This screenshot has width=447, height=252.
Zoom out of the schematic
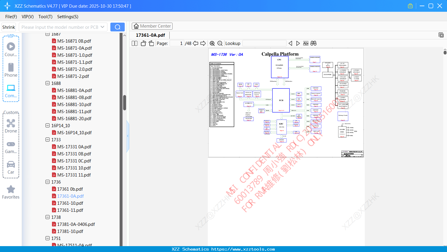220,43
